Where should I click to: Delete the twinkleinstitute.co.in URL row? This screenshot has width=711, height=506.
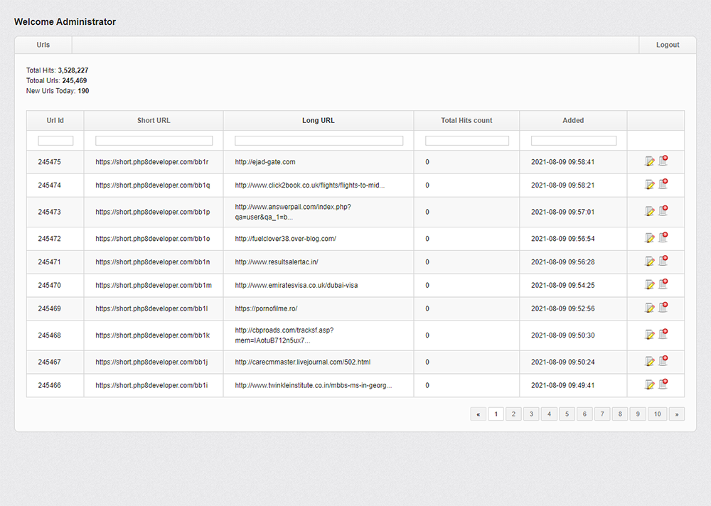click(x=663, y=384)
